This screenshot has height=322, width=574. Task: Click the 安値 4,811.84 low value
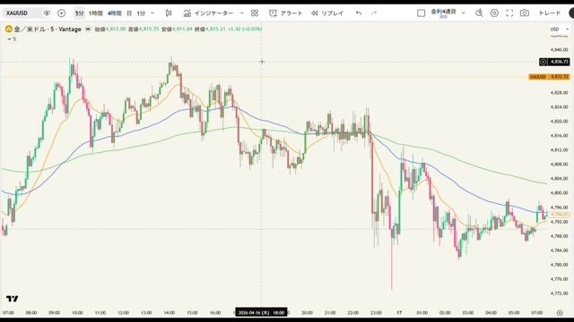(177, 29)
